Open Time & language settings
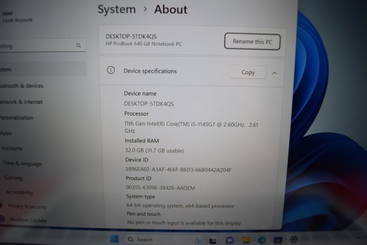This screenshot has height=245, width=367. 22,163
